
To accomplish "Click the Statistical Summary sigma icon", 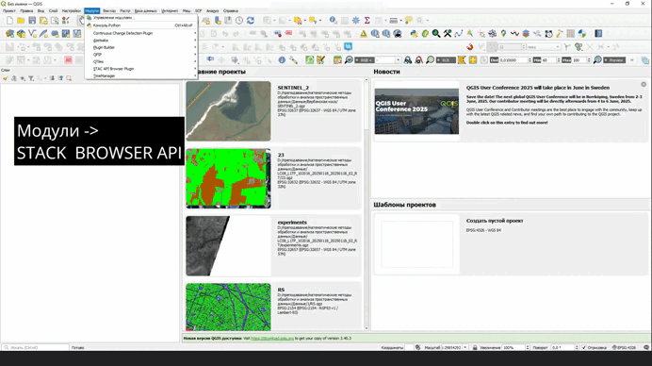I will (367, 21).
